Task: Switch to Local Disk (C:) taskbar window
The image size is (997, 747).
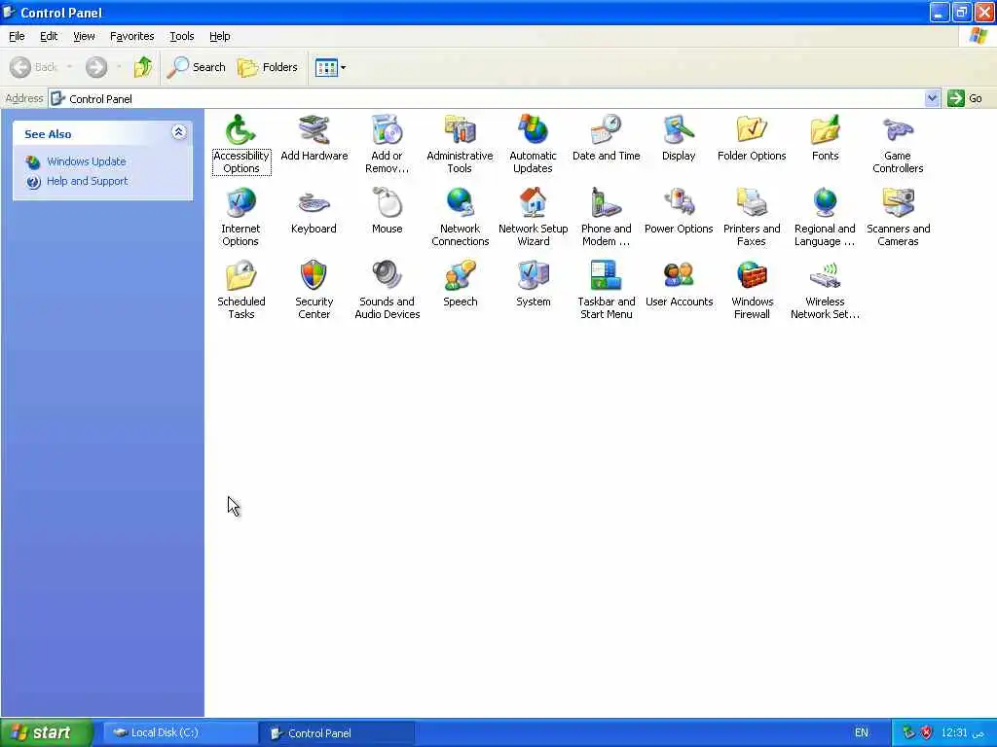Action: click(180, 732)
